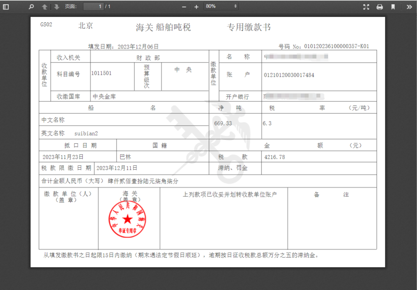This screenshot has width=417, height=290.
Task: Zoom in with the plus button
Action: click(196, 7)
